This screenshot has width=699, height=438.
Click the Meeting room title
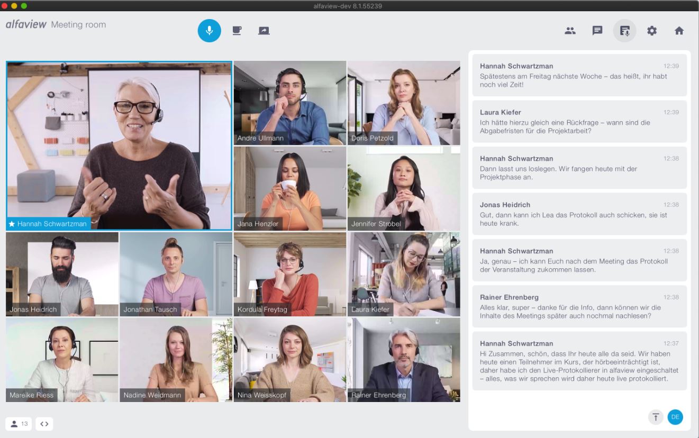78,24
